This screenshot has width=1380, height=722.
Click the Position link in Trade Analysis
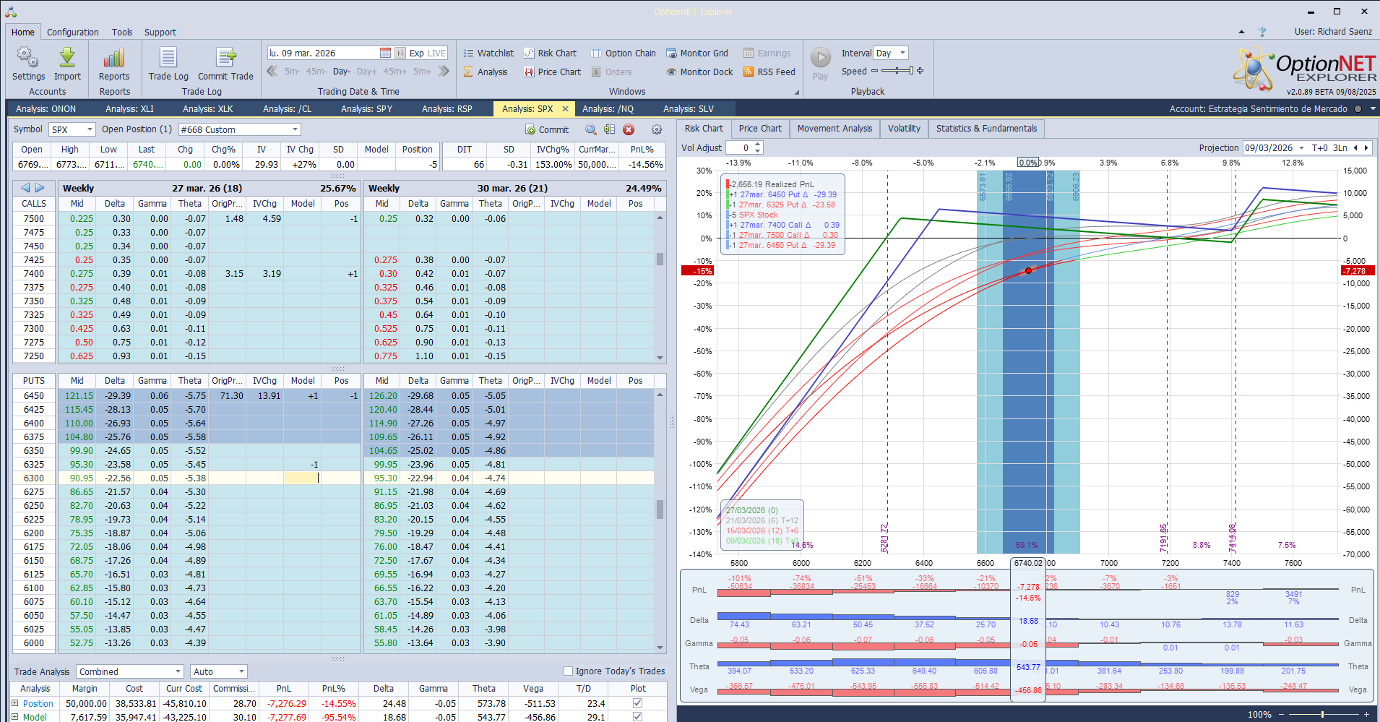(x=38, y=703)
